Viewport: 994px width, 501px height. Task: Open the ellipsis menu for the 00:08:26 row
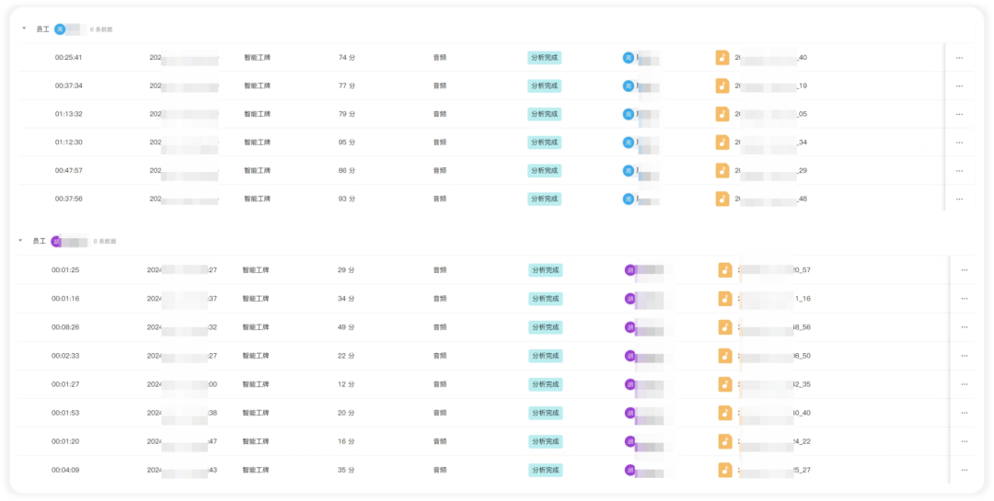(965, 327)
